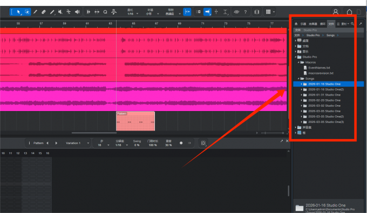Toggle the autoscroll arrow button

[x=207, y=12]
